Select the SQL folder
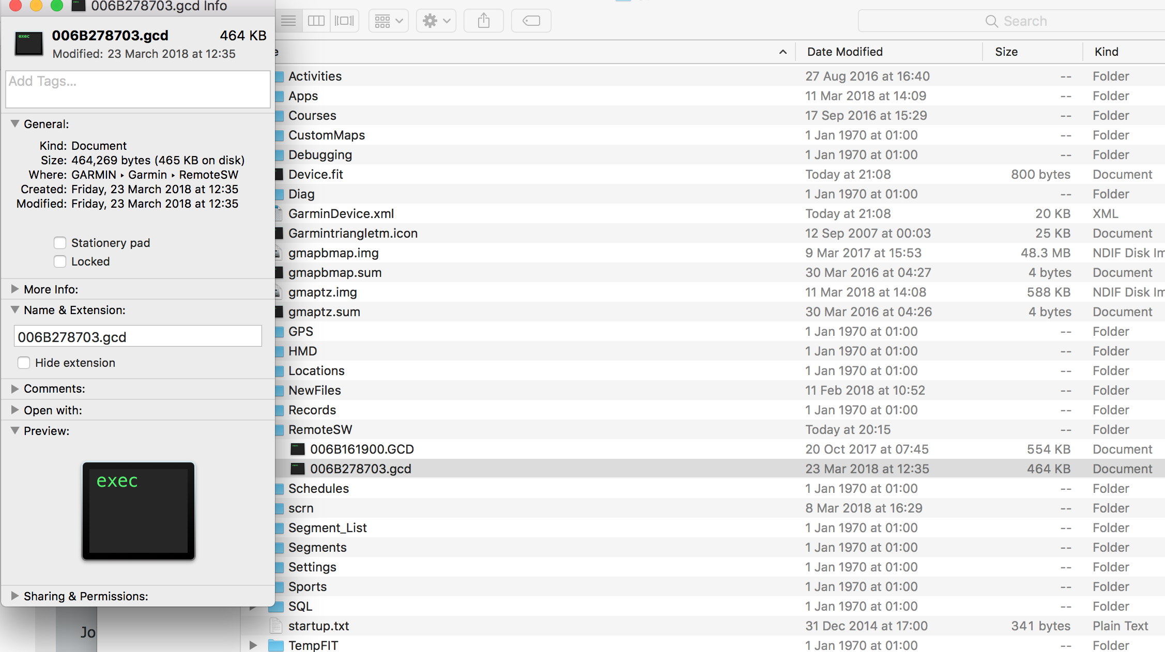1165x652 pixels. pyautogui.click(x=300, y=606)
